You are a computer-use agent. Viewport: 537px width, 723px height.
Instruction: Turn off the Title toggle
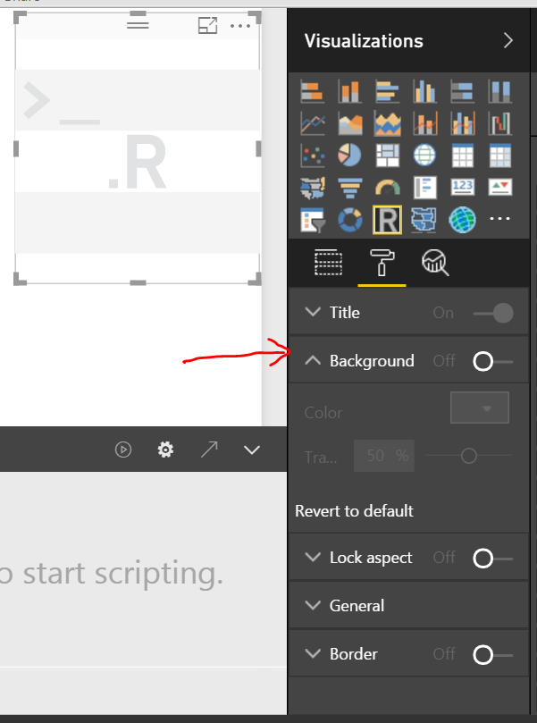493,313
